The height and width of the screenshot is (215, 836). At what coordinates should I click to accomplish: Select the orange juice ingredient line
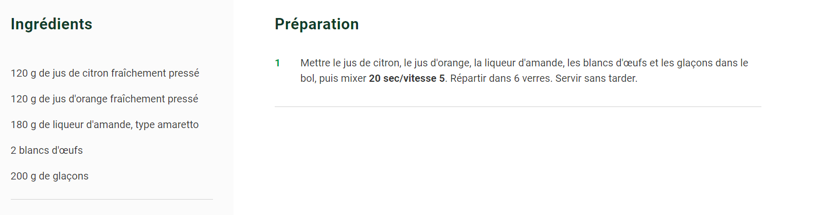104,99
